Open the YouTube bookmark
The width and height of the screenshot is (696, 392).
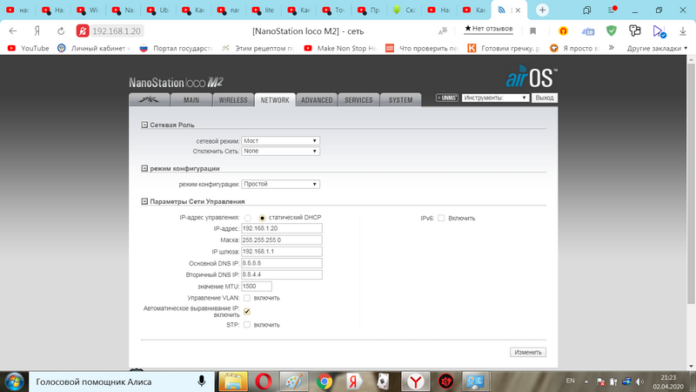29,48
